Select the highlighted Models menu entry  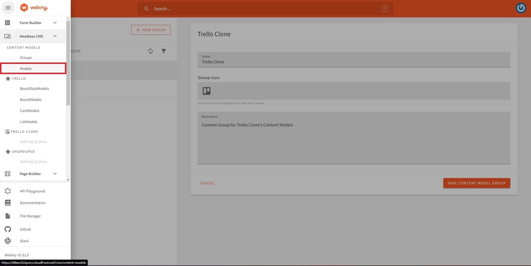point(25,68)
